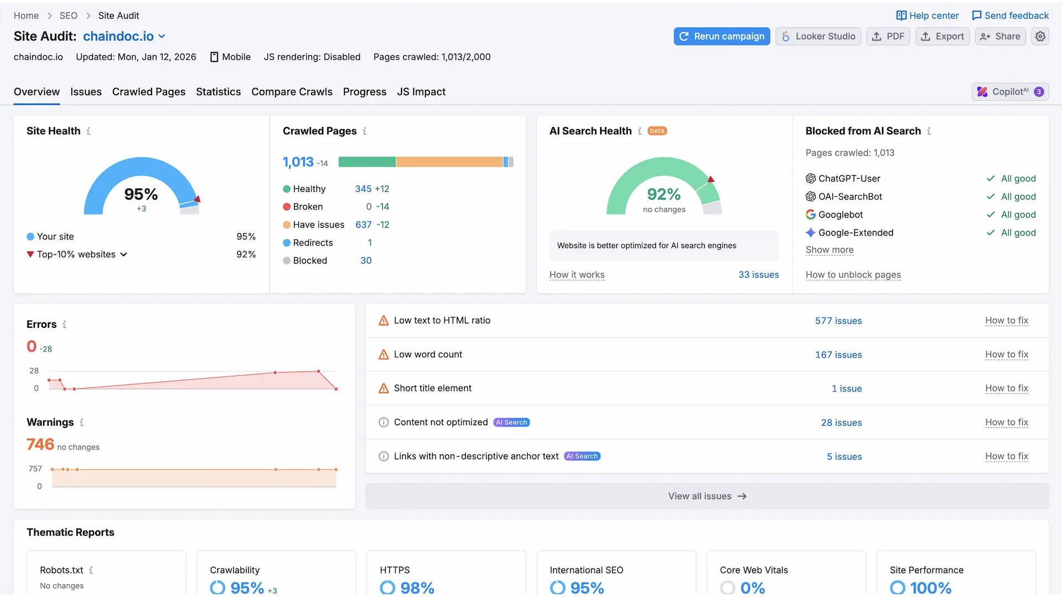This screenshot has width=1062, height=597.
Task: Click the Site Health info icon
Action: 88,131
